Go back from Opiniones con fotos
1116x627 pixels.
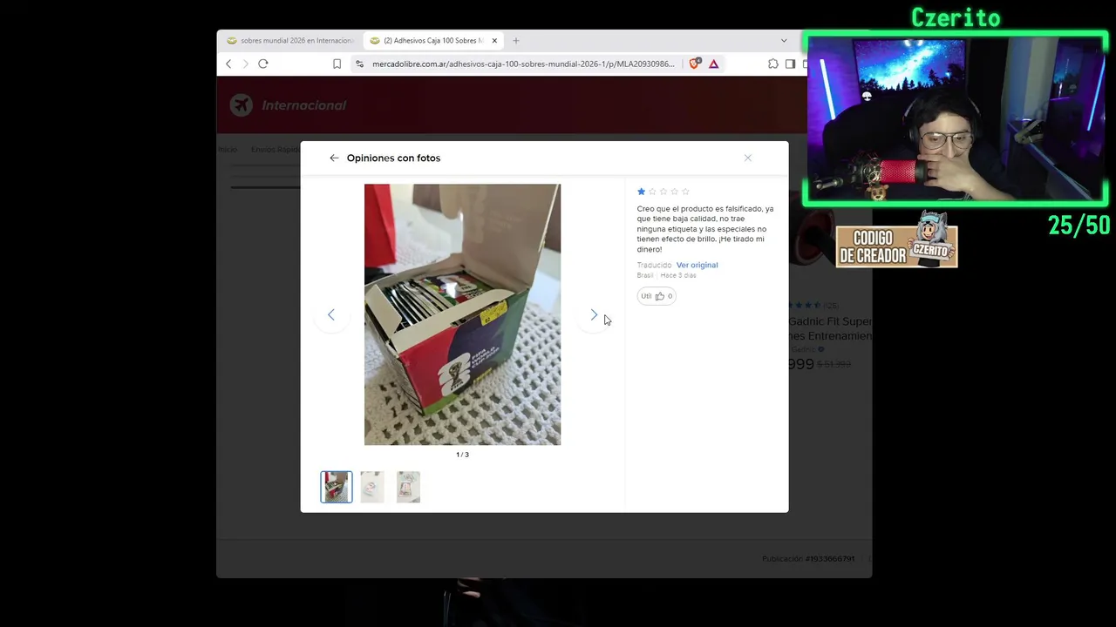click(334, 158)
